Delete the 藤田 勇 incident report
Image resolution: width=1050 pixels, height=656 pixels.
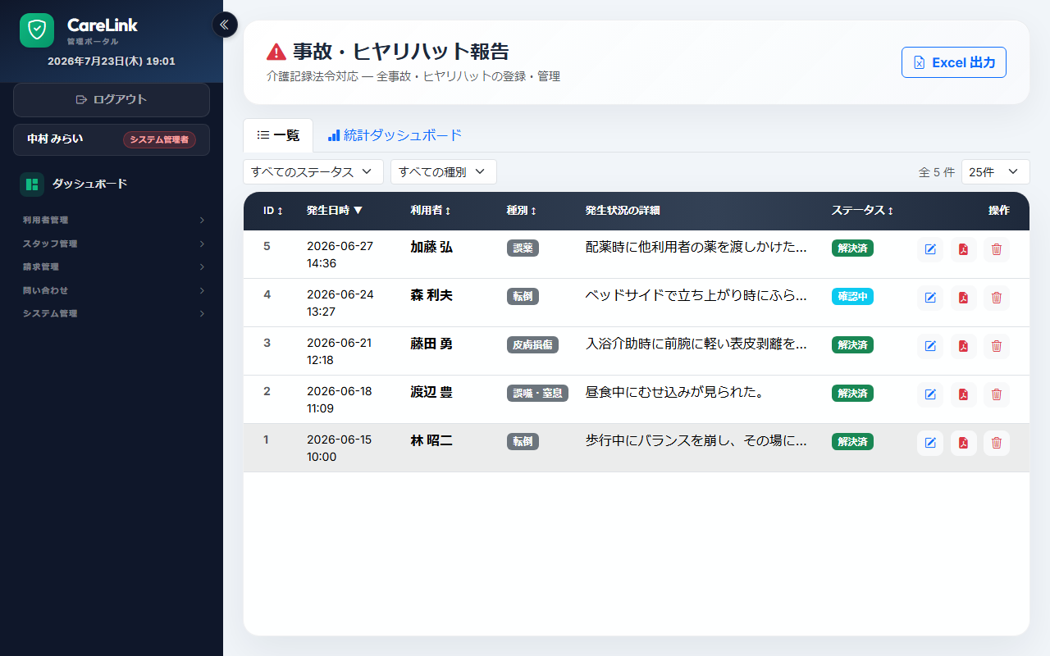click(997, 346)
